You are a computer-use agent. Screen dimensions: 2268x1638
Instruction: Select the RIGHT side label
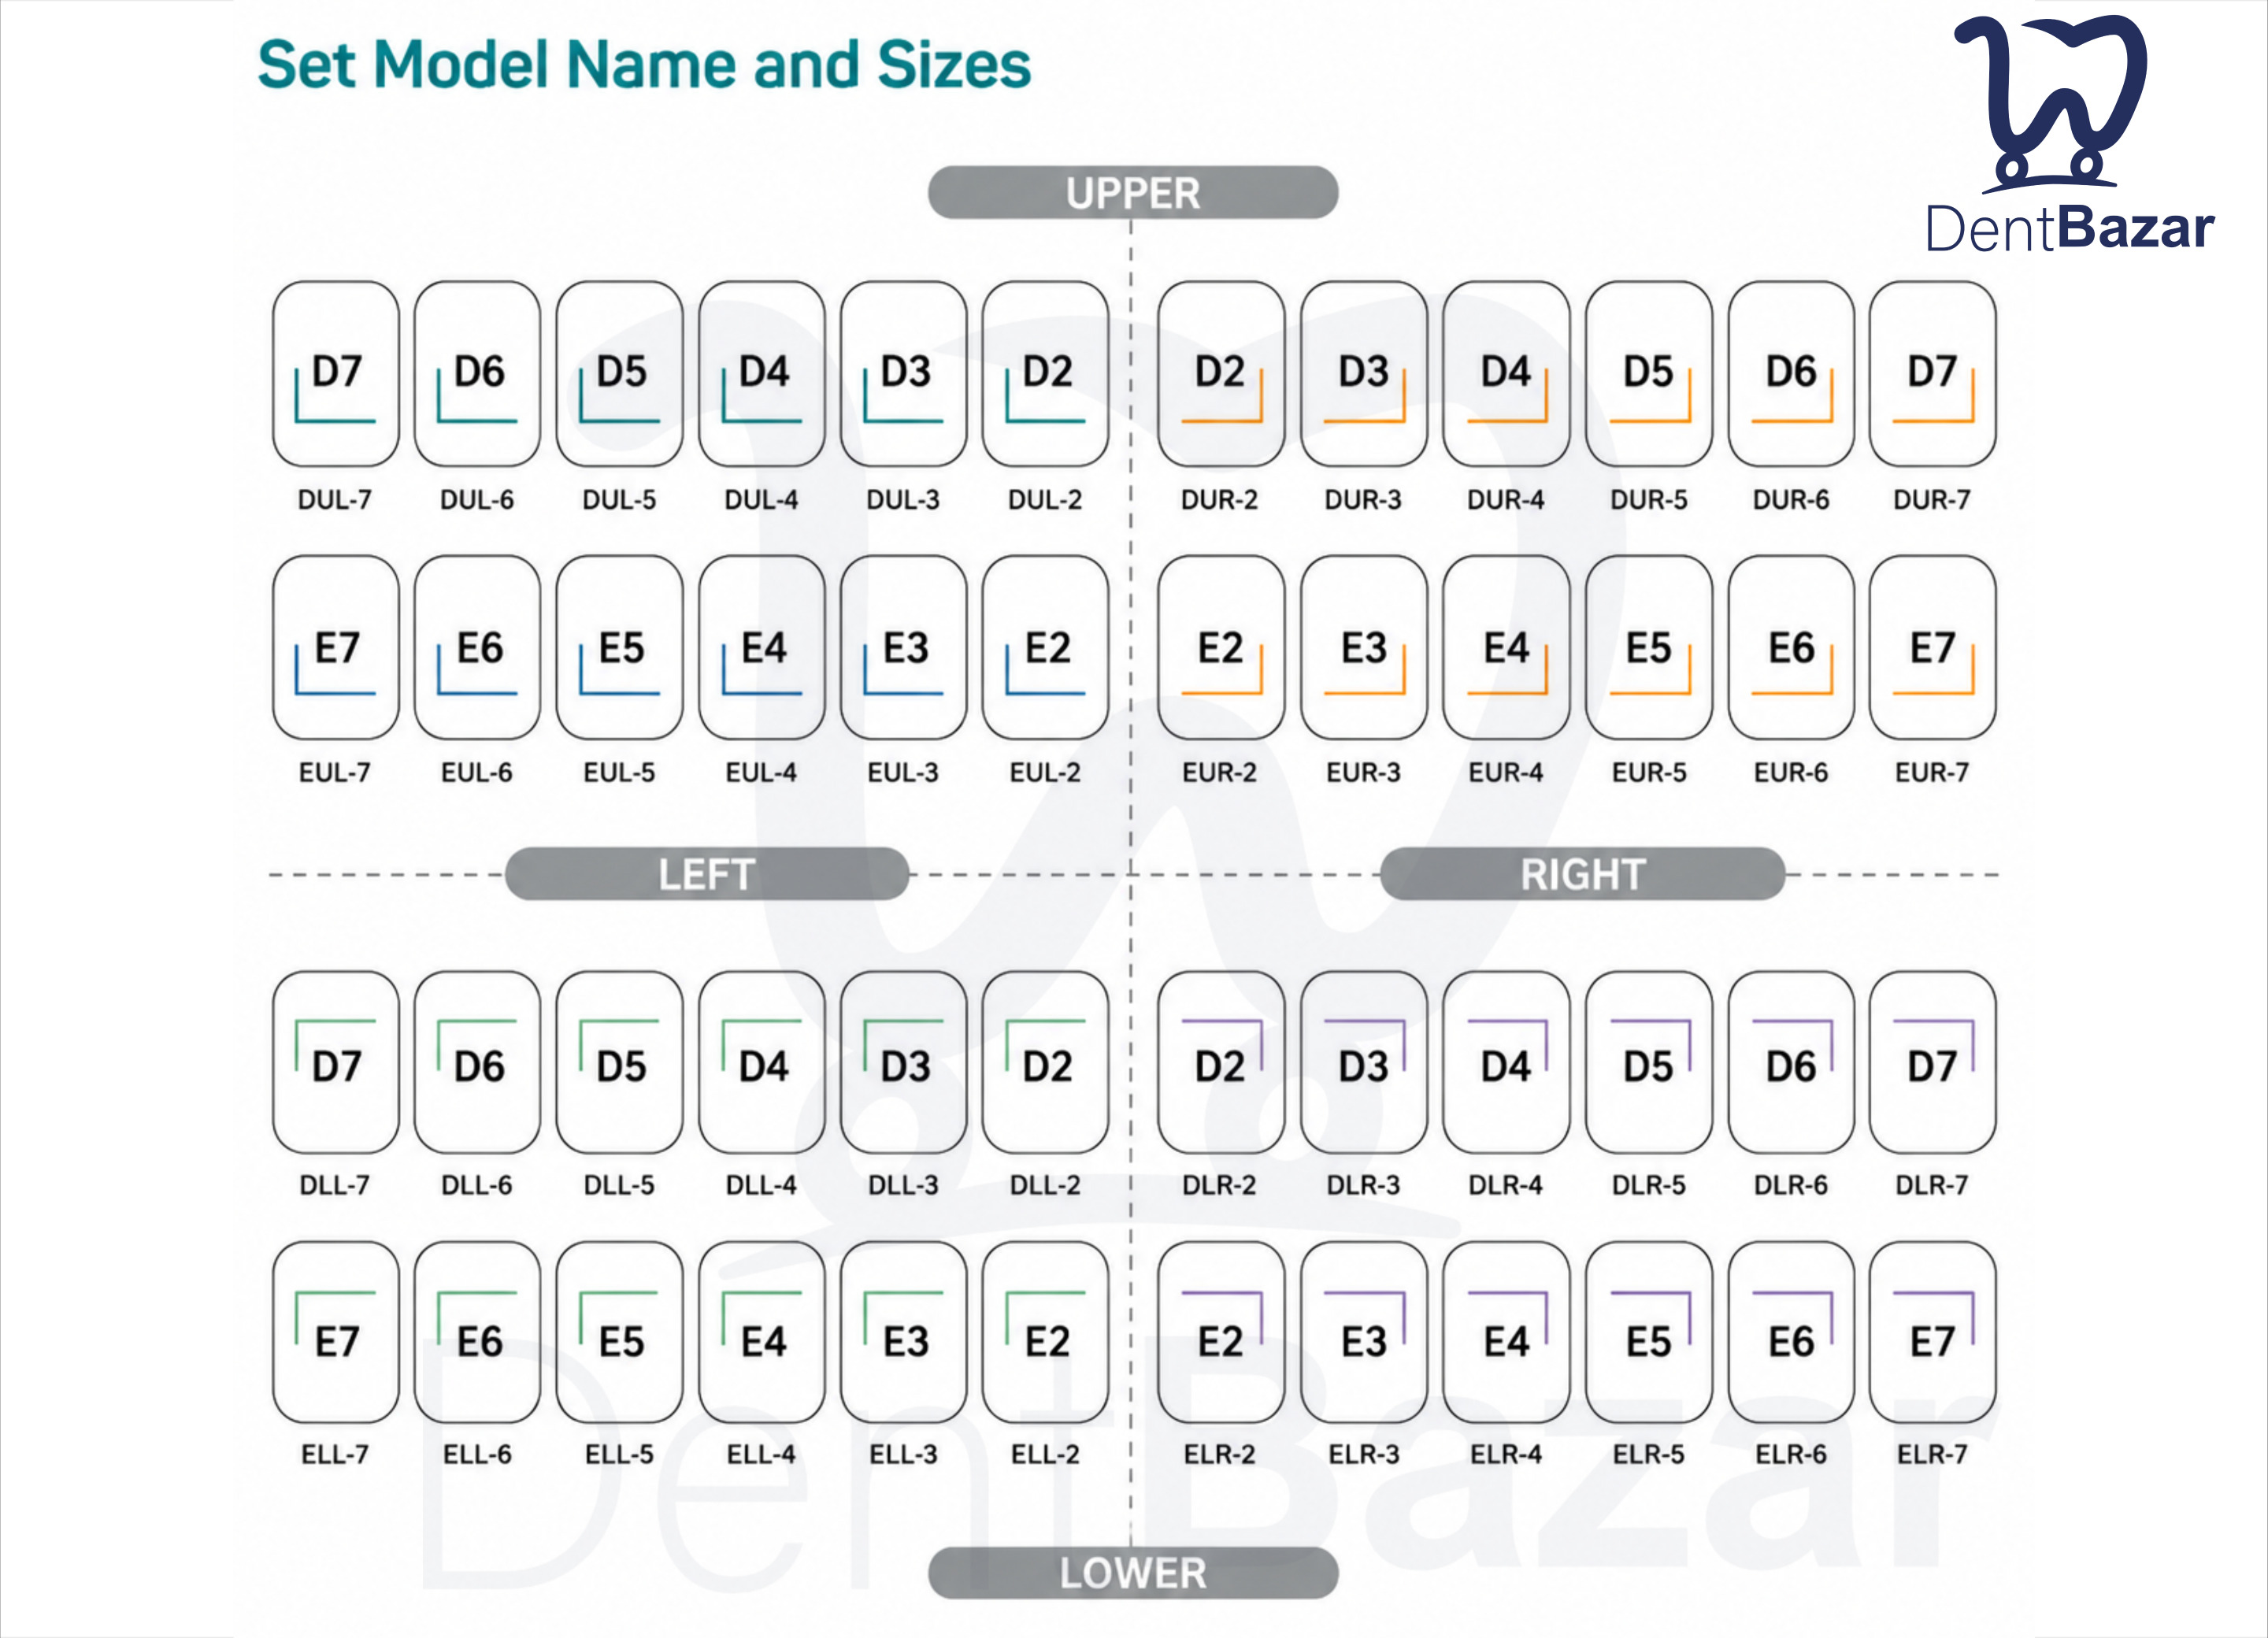(1582, 874)
